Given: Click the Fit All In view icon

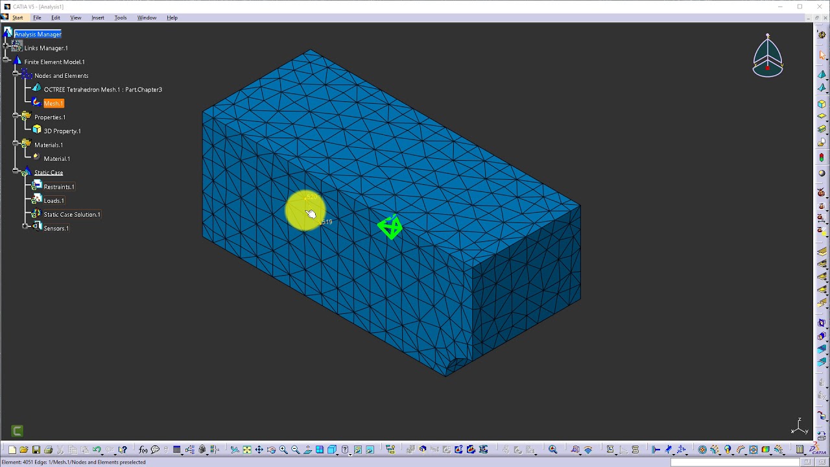Looking at the screenshot, I should click(247, 449).
